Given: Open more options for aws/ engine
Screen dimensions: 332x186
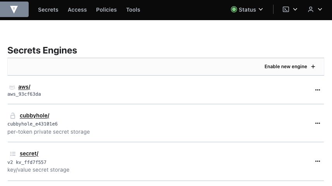Looking at the screenshot, I should click(x=318, y=90).
